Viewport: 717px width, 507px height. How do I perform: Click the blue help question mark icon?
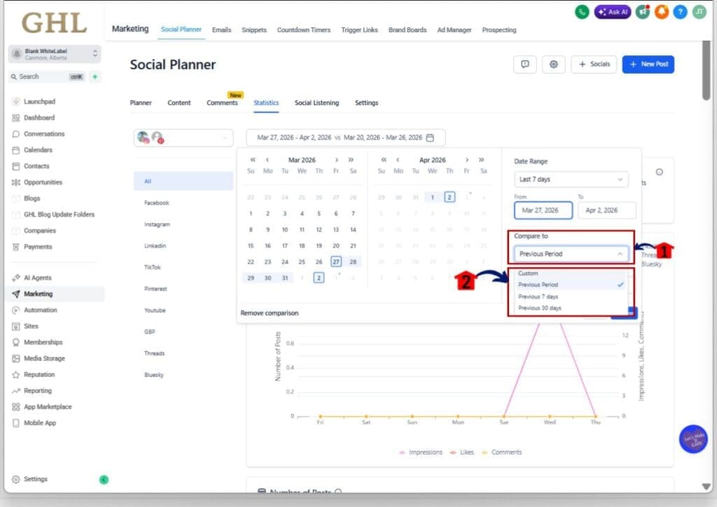pos(681,12)
